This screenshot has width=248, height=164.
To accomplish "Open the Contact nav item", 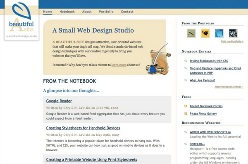I will [x=127, y=12].
